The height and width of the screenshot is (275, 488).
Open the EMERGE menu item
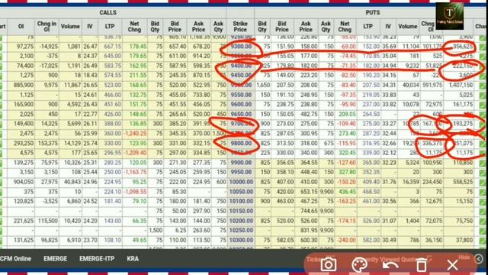pos(55,259)
